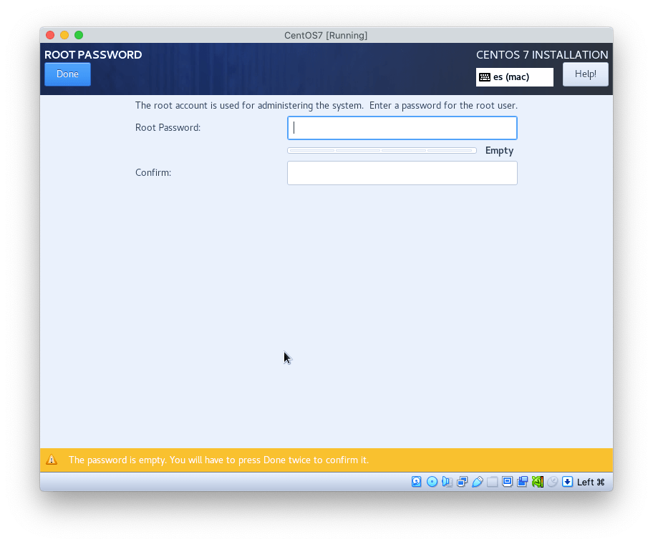Click the display settings monitor icon
Viewport: 653px width, 544px height.
pos(507,482)
